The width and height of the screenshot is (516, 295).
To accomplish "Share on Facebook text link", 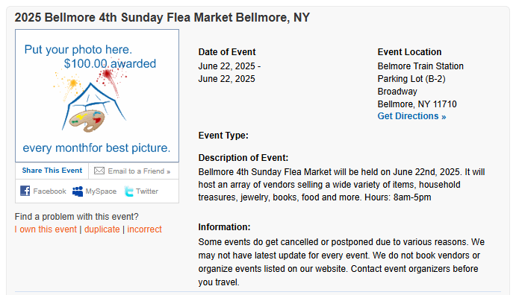I will [49, 191].
